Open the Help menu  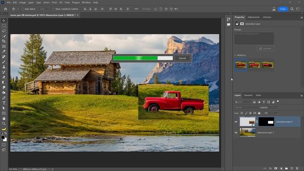[x=95, y=2]
